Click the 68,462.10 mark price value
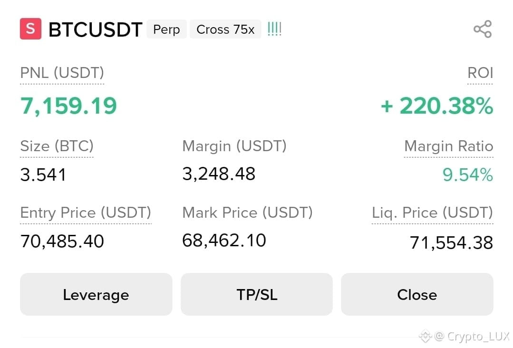The height and width of the screenshot is (348, 513). [224, 241]
